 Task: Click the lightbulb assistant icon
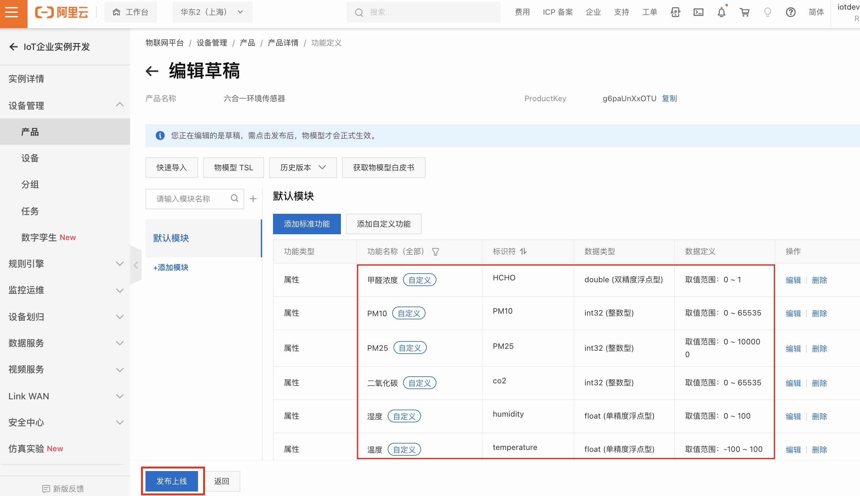[x=767, y=12]
